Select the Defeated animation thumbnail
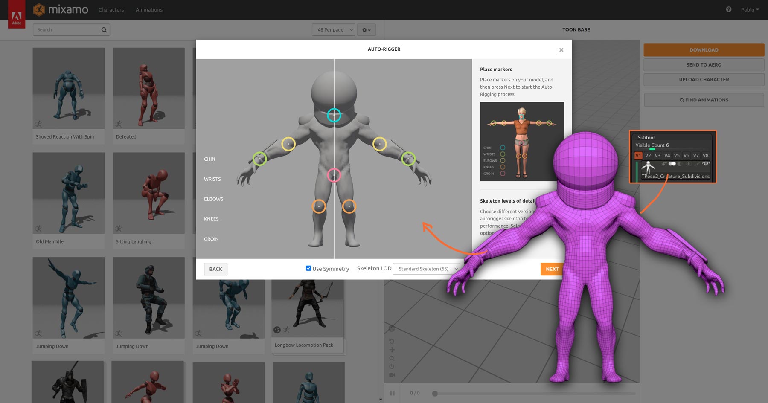 coord(148,88)
